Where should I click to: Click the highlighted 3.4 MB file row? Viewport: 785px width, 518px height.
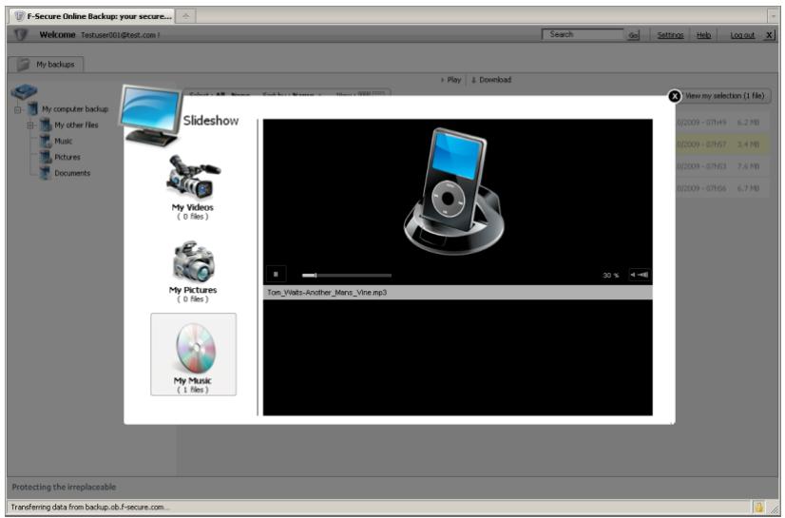click(x=723, y=144)
